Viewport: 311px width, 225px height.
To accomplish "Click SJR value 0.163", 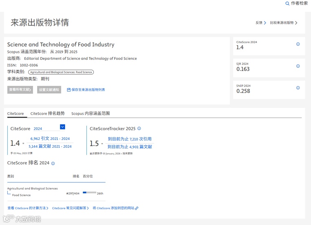I will click(243, 69).
